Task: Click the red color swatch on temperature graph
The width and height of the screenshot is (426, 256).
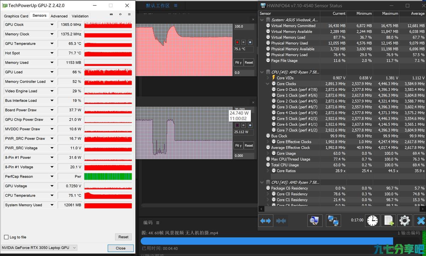Action: coord(237,42)
